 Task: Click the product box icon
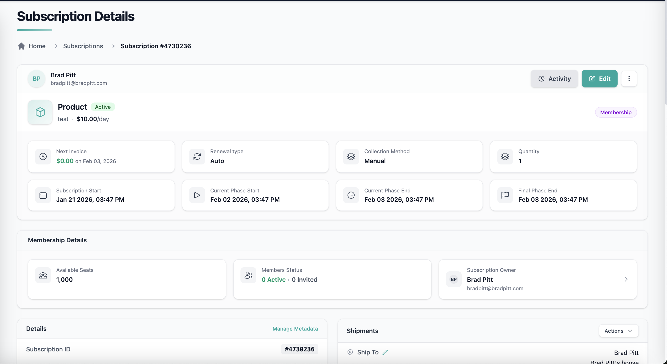pyautogui.click(x=40, y=112)
